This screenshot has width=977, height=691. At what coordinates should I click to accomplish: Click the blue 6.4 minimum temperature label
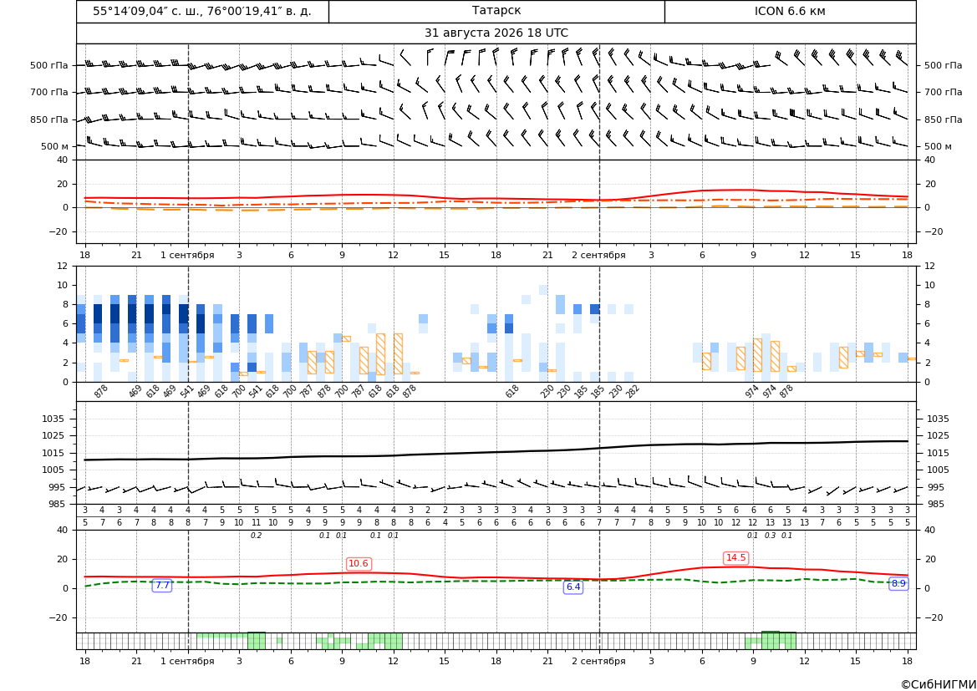coord(573,587)
